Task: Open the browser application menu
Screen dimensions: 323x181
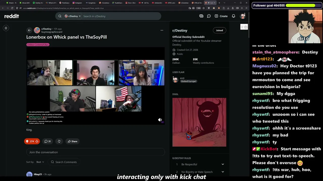Action: pyautogui.click(x=246, y=8)
